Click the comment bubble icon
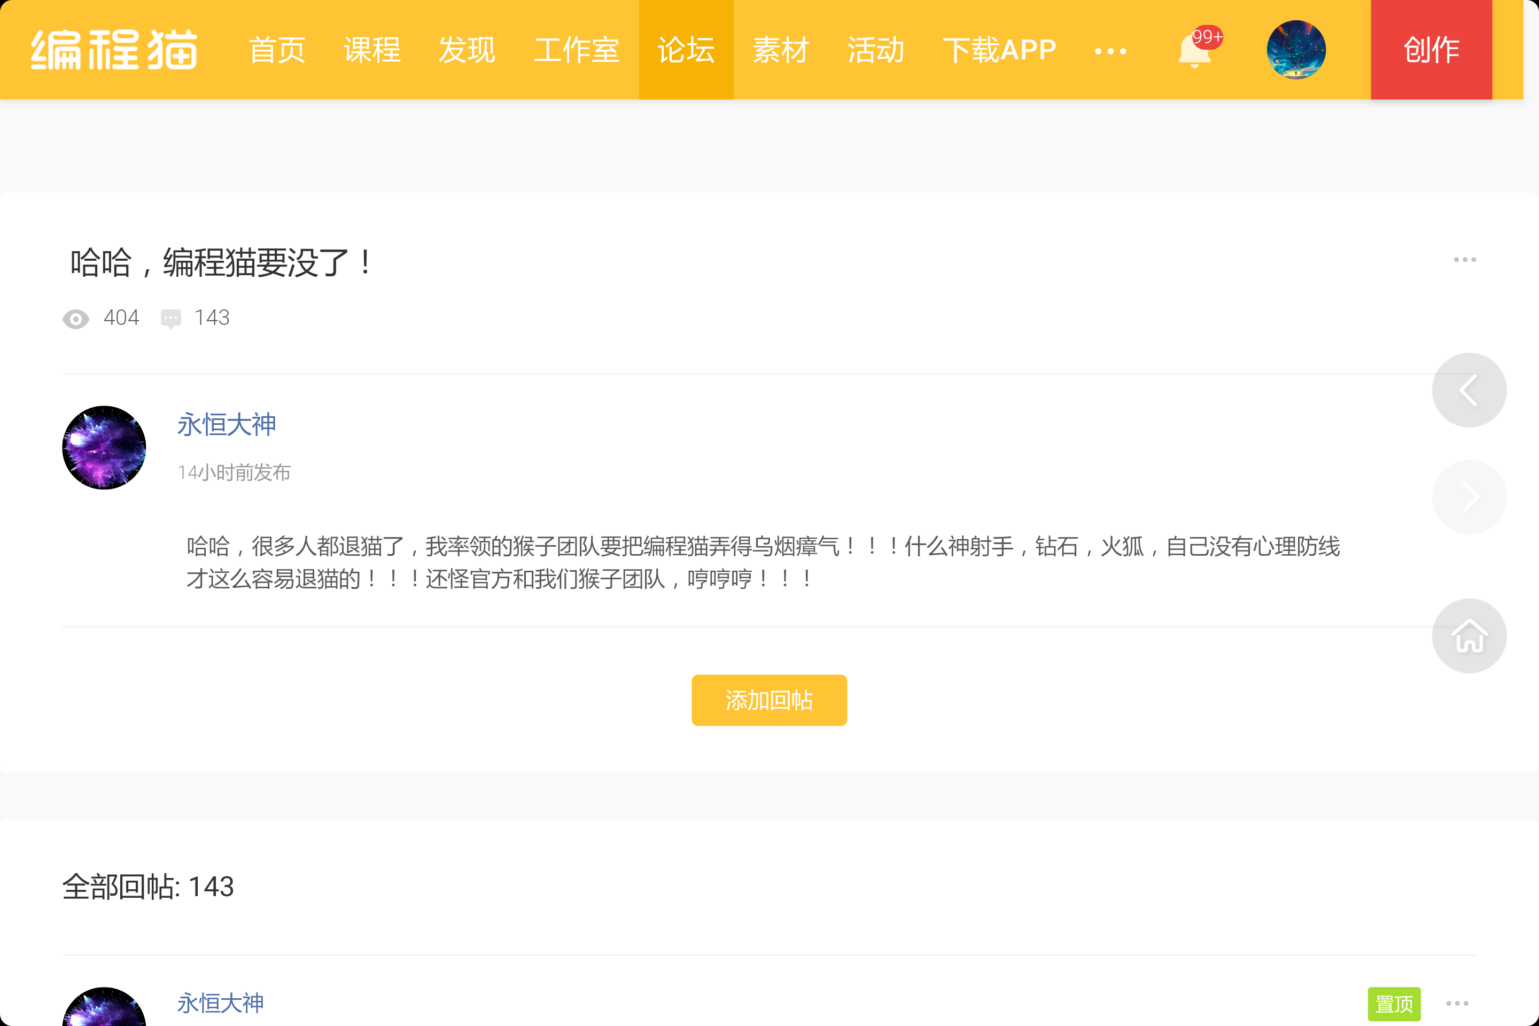 point(171,318)
